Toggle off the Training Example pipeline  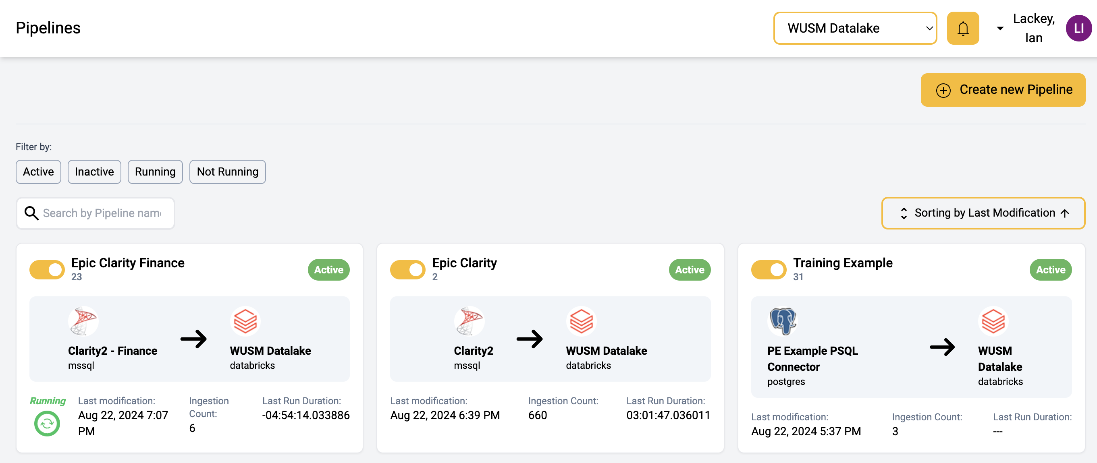(x=769, y=270)
